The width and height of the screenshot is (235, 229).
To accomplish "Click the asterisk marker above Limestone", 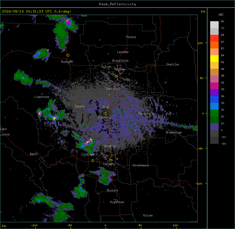I will coord(42,94).
